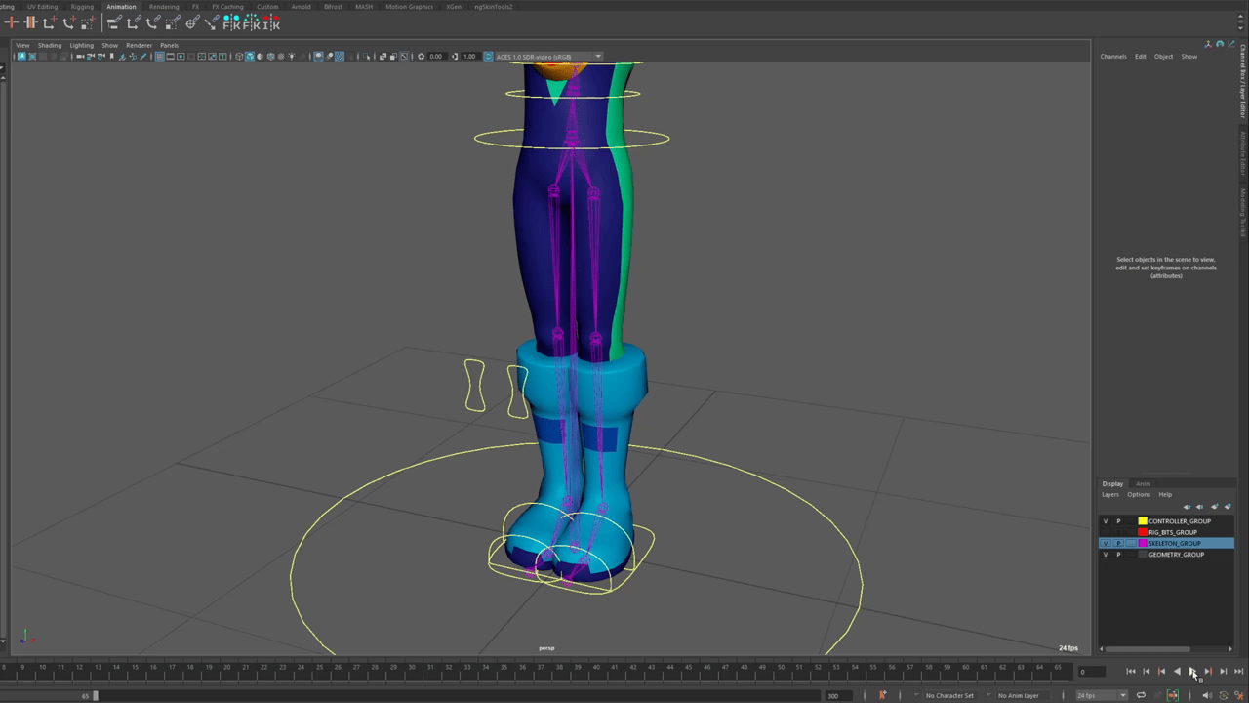Go to start of playback range
1249x703 pixels.
(1131, 671)
